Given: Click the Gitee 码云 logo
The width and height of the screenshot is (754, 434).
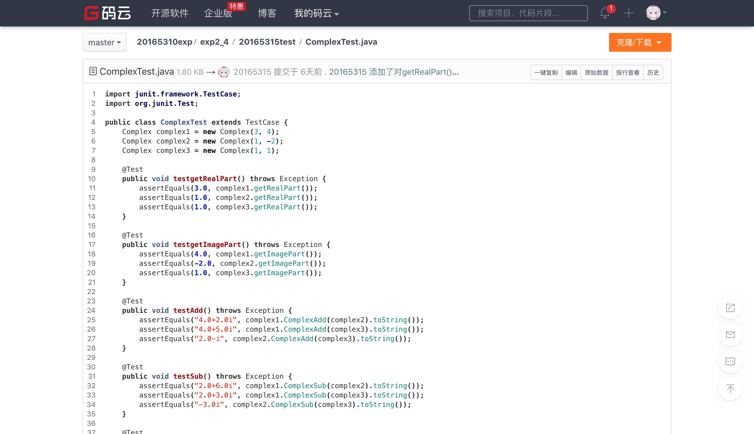Looking at the screenshot, I should click(x=108, y=13).
